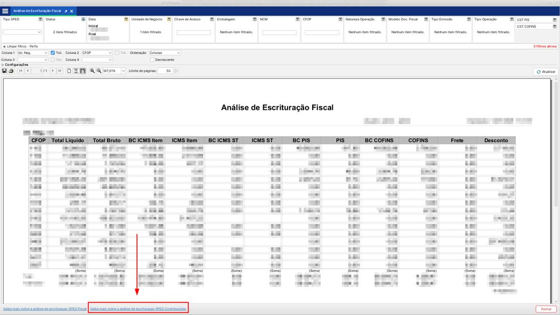Image resolution: width=560 pixels, height=315 pixels.
Task: Open the Perfis menu option
Action: 33,47
